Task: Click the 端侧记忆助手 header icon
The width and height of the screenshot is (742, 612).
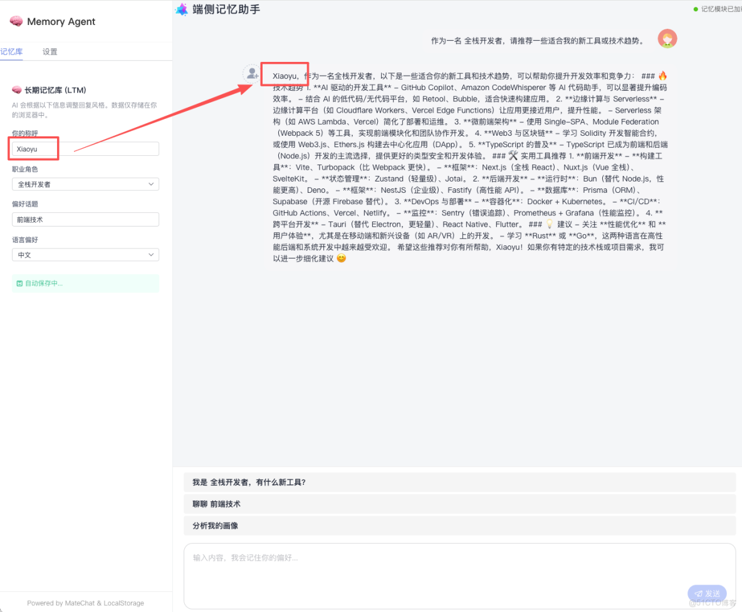Action: point(181,9)
